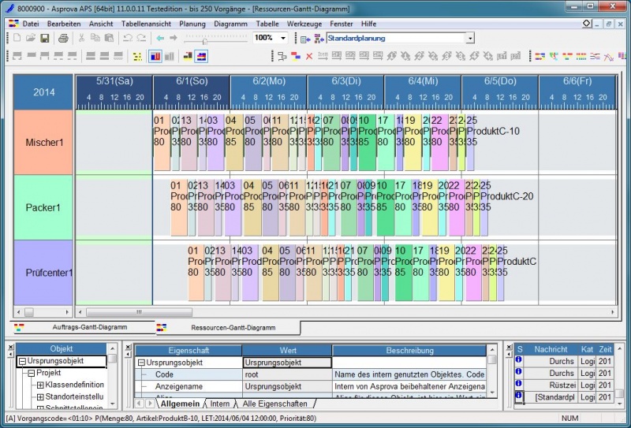Viewport: 631px width, 428px height.
Task: Collapse the Ursprungsobjekt tree node
Action: (23, 362)
